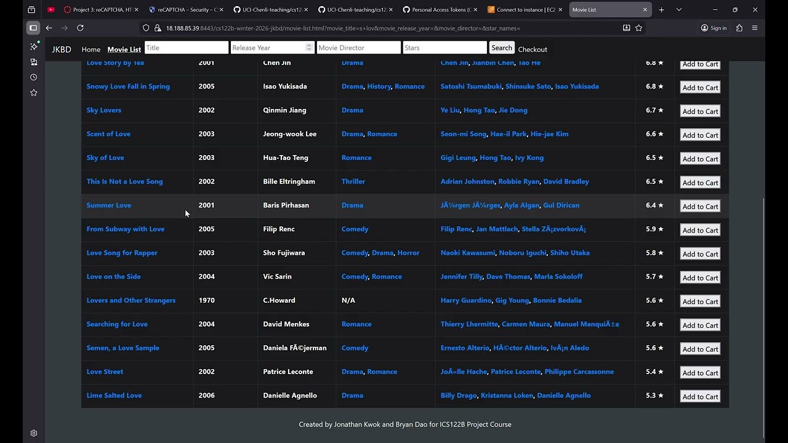Open the Thriller genre link
The image size is (788, 443).
[x=353, y=182]
